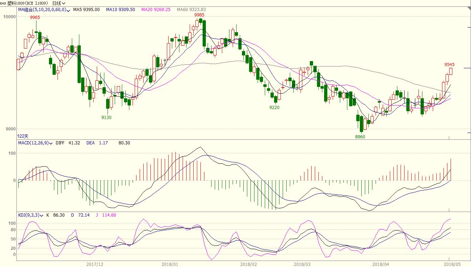Image resolution: width=471 pixels, height=267 pixels.
Task: Click the contract title 塑料1809(DCE l1809)
Action: click(x=28, y=3)
